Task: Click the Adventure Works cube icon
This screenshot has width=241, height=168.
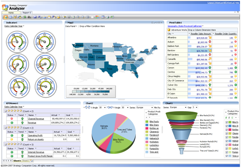Action: coord(169,30)
